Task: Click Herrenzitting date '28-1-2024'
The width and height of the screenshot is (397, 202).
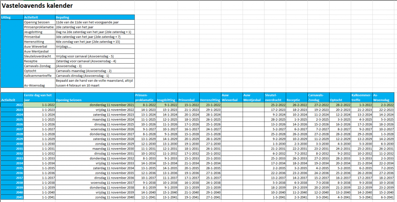Action: pos(211,114)
